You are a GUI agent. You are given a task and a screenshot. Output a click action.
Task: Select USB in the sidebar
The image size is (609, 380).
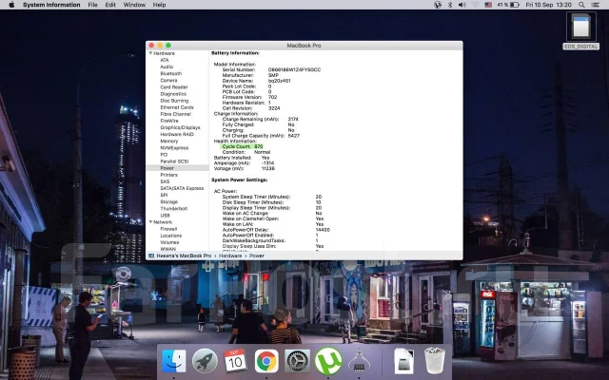click(x=165, y=216)
